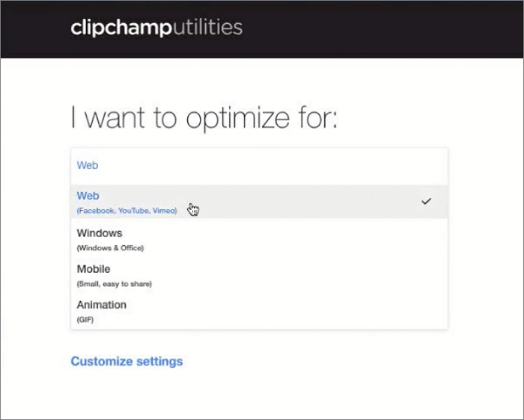Click the checkmark beside the Web option
This screenshot has height=420, width=524.
pos(427,201)
